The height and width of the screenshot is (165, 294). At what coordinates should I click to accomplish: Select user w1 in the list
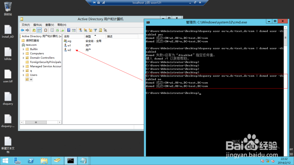(x=68, y=45)
